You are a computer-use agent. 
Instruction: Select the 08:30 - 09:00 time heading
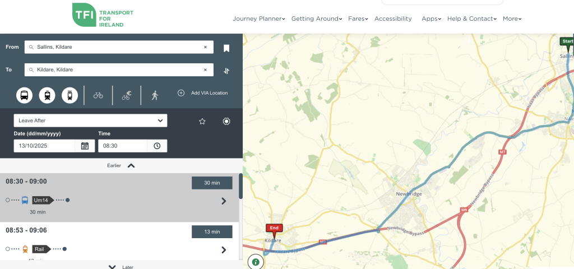coord(26,182)
